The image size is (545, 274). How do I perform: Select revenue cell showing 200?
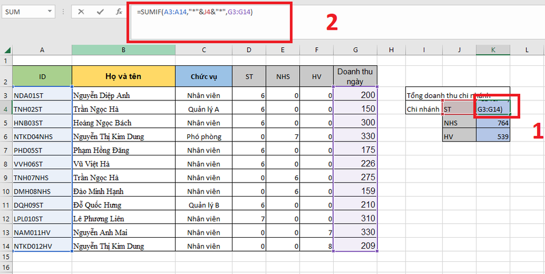pyautogui.click(x=355, y=95)
